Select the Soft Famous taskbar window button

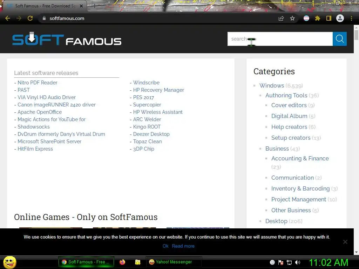pos(86,262)
